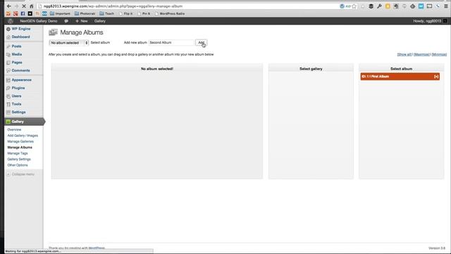The image size is (451, 254).
Task: Open the WordPress logo in admin bar
Action: (11, 21)
